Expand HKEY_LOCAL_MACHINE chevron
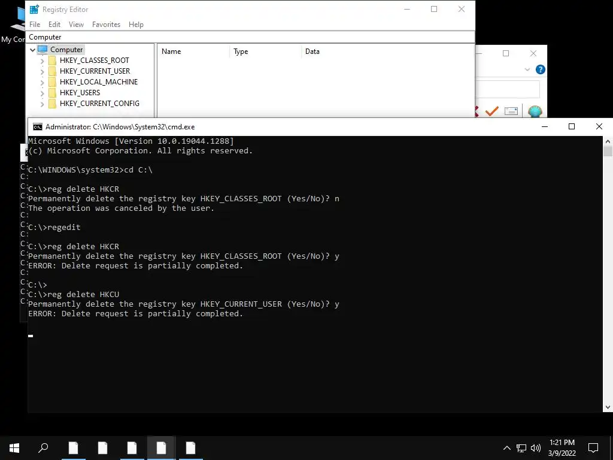The height and width of the screenshot is (460, 613). point(43,82)
